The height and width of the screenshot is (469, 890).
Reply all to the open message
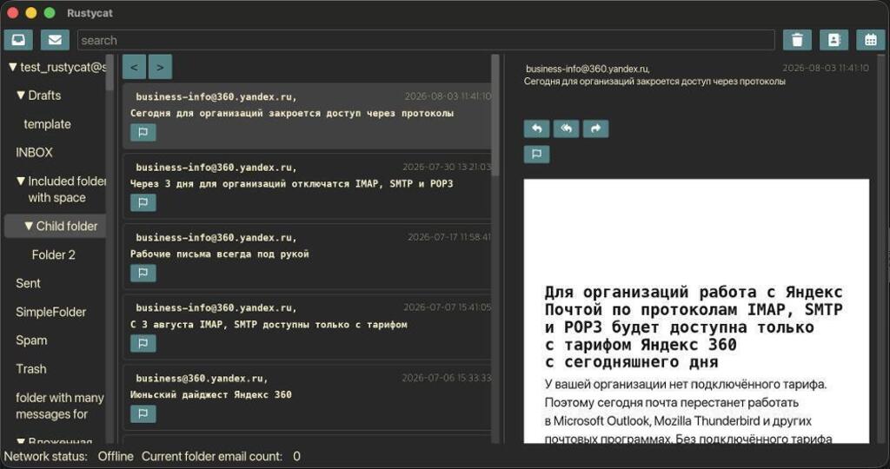point(566,129)
